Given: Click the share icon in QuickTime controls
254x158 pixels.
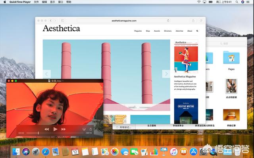Looking at the screenshot, I should pos(91,129).
